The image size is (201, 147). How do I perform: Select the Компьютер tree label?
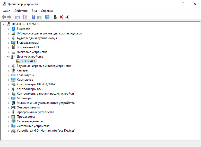25,80
